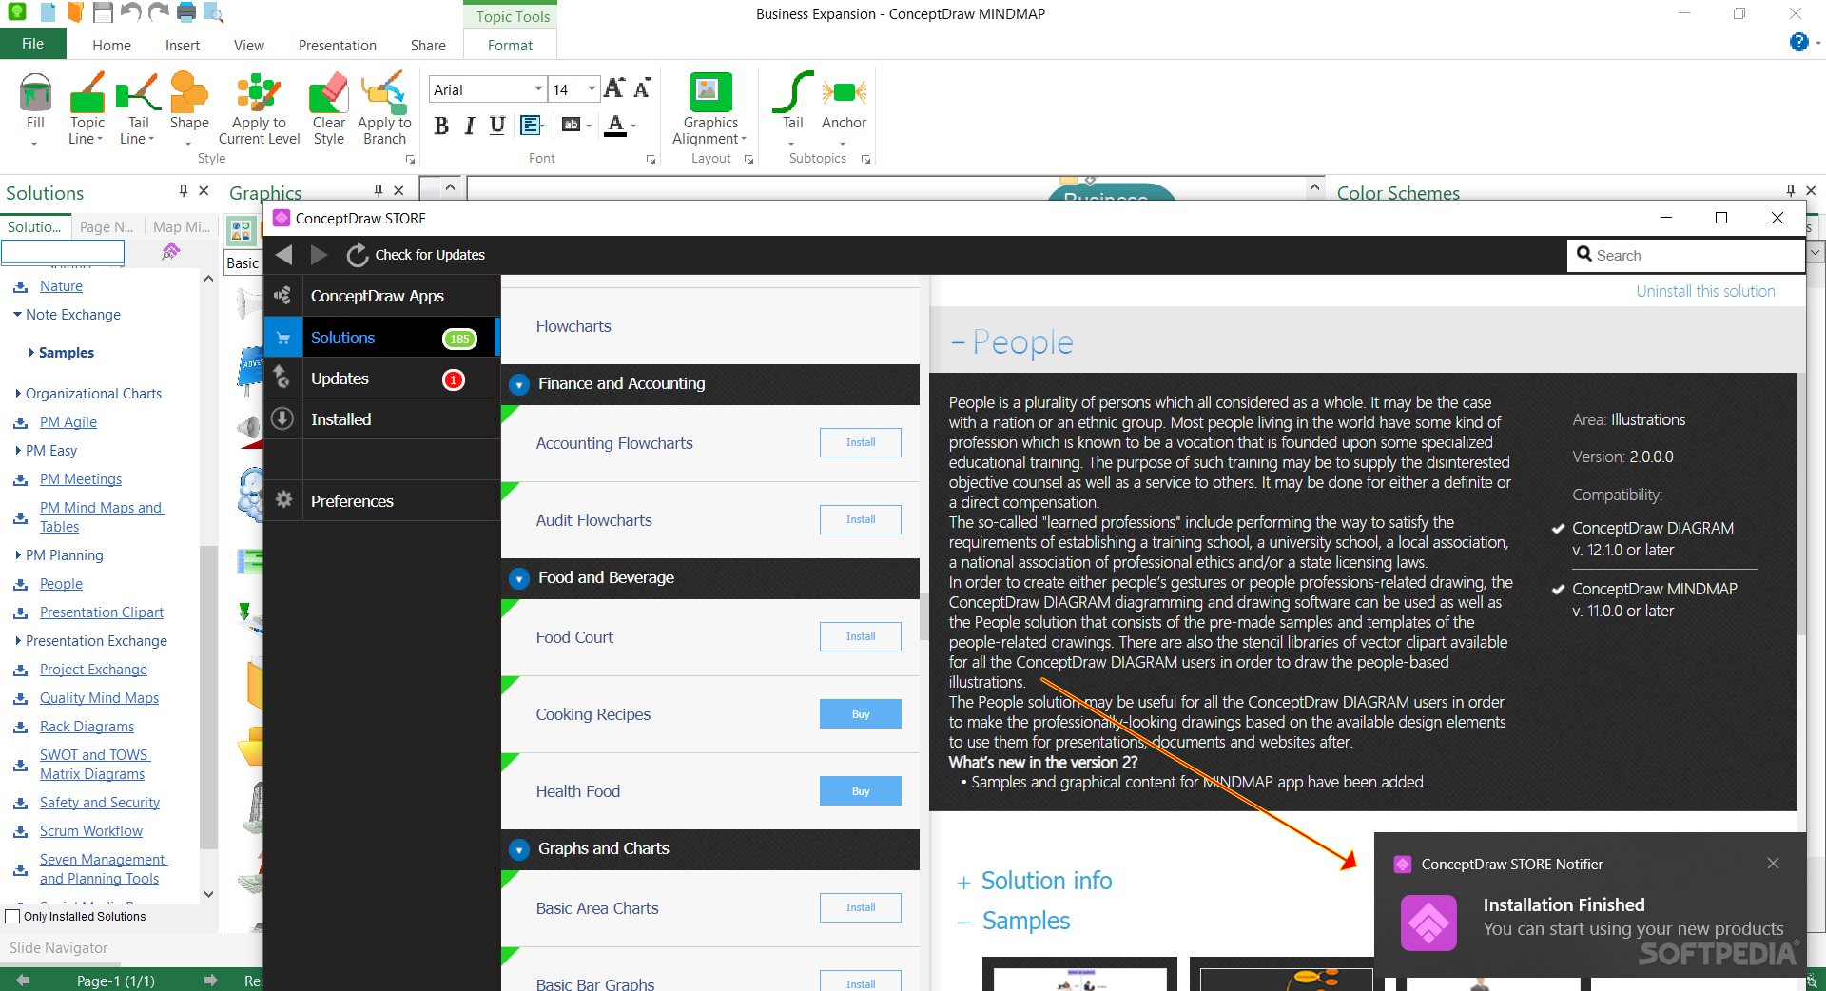Screen dimensions: 1826x991
Task: Open the Presentation ribbon tab
Action: (337, 45)
